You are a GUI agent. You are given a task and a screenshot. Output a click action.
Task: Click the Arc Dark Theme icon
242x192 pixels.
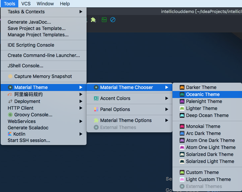tap(182, 133)
